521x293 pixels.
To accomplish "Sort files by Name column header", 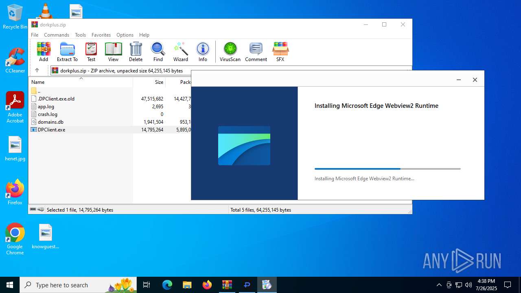I will pos(81,82).
